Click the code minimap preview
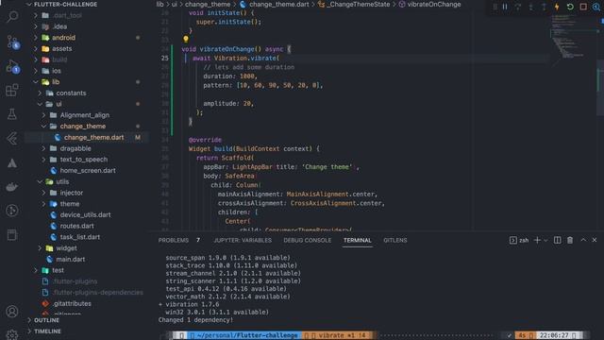Viewport: 604px width, 340px height. pyautogui.click(x=573, y=38)
